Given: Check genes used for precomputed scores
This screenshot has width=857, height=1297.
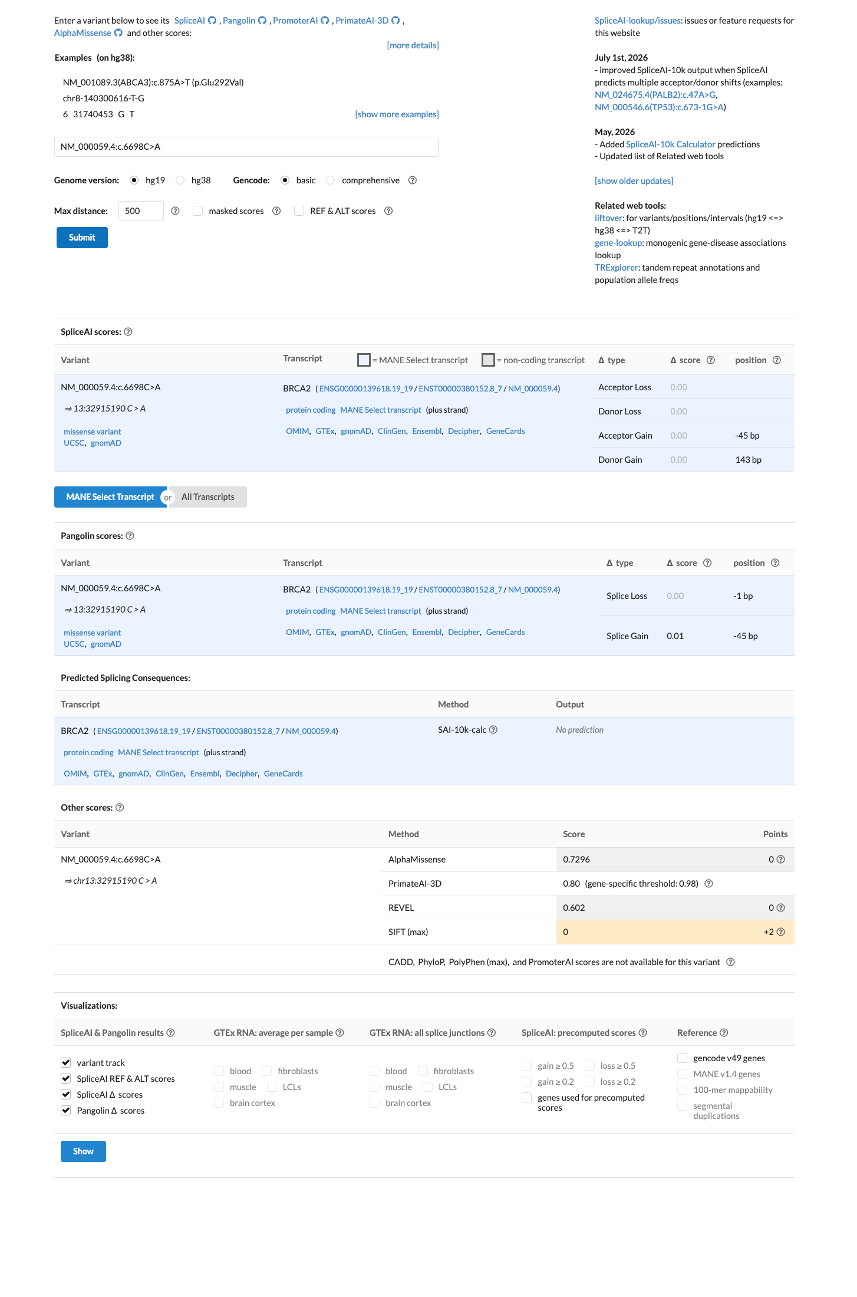Looking at the screenshot, I should click(527, 1098).
